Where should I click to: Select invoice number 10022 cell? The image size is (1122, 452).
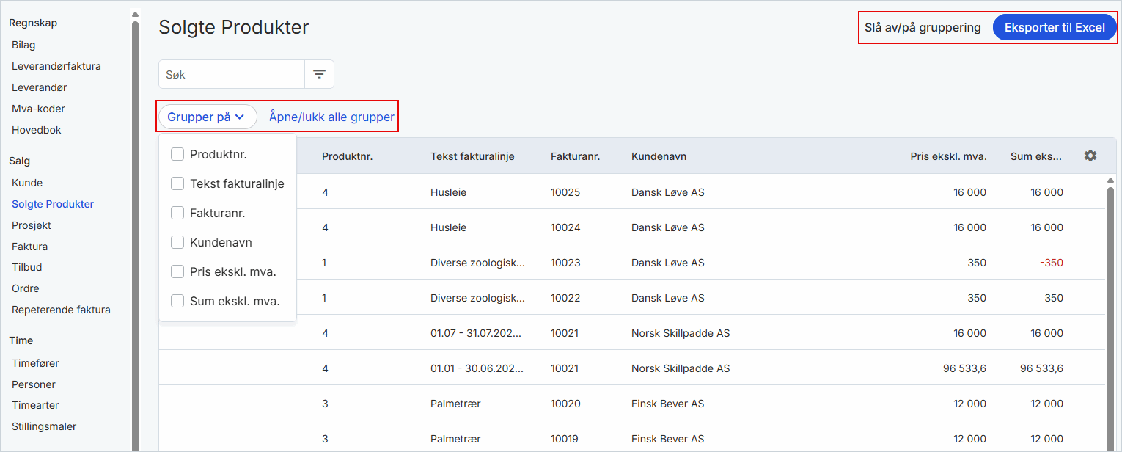565,298
